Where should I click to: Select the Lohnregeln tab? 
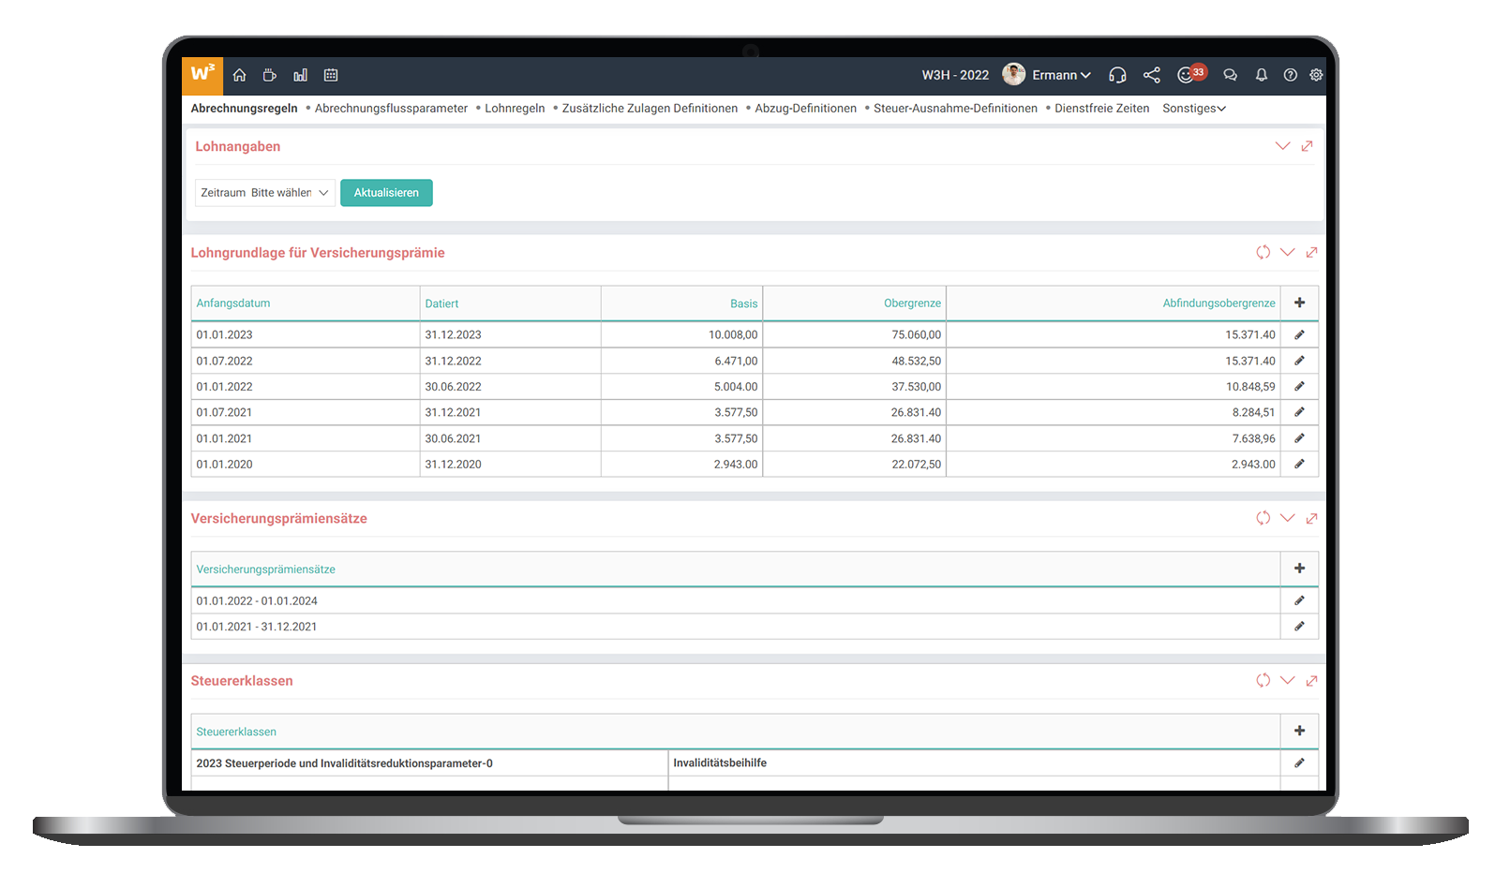[515, 109]
